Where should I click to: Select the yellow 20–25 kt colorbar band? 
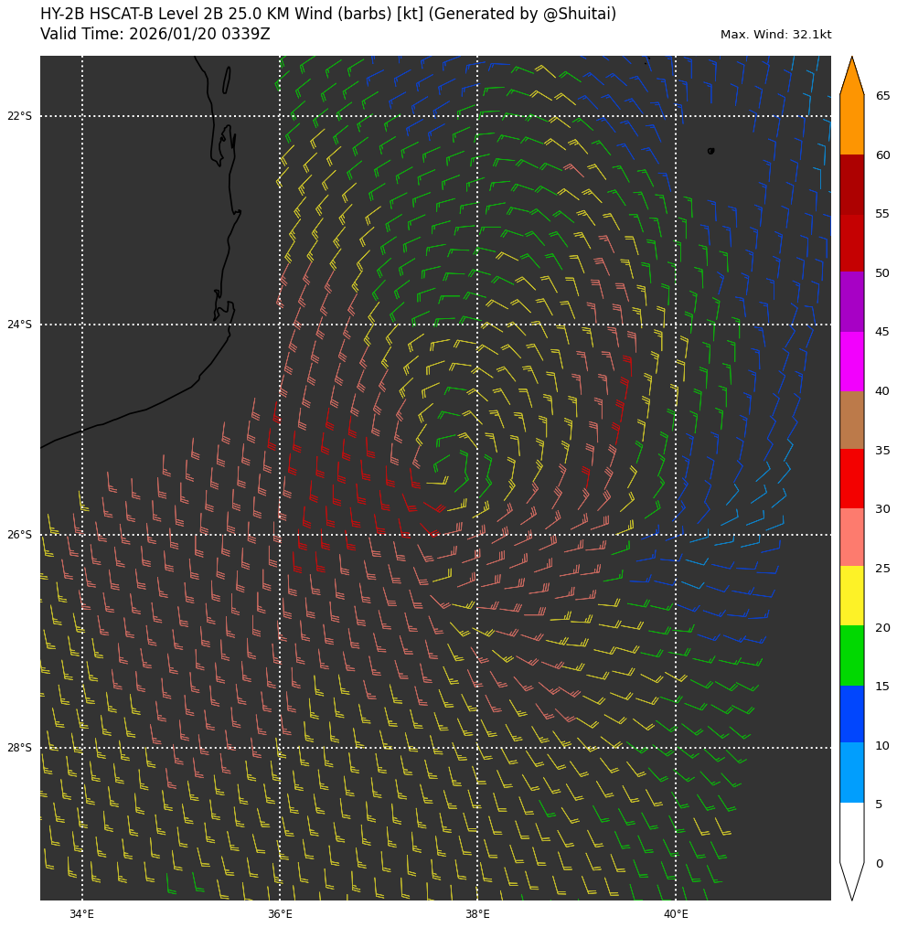851,595
